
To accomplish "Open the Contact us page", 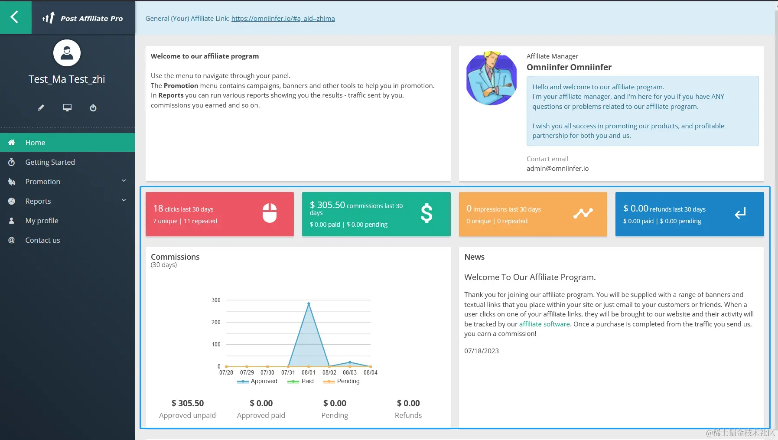I will coord(67,240).
